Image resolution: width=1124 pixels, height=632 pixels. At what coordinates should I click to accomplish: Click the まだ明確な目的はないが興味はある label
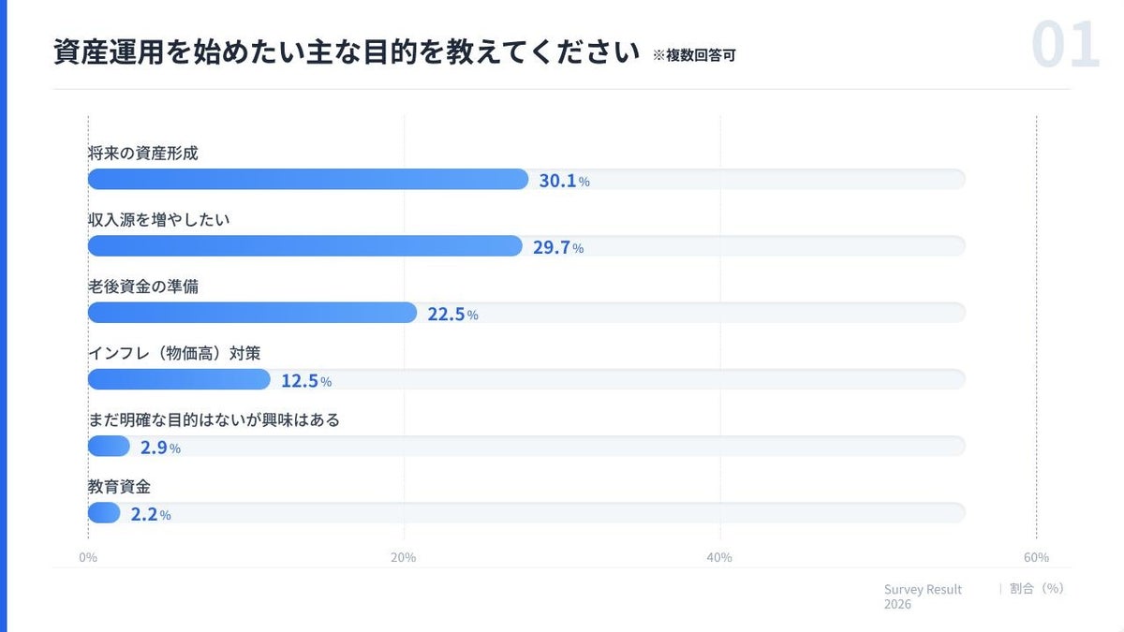[214, 419]
